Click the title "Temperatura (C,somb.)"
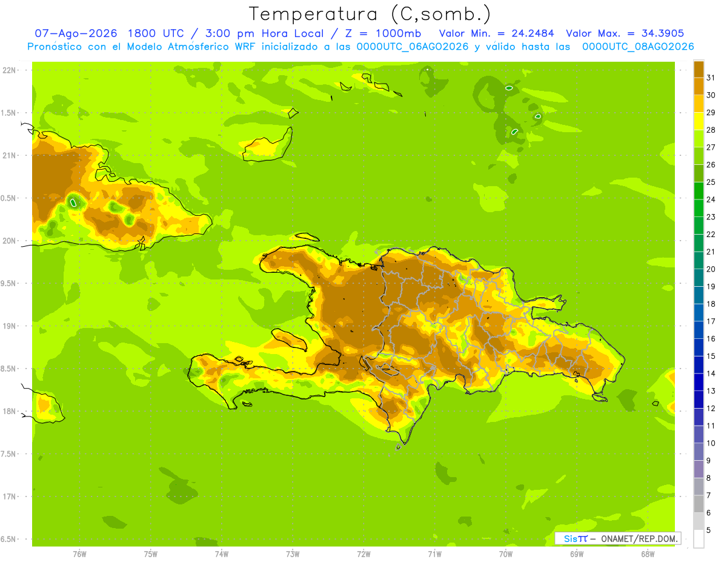This screenshot has width=727, height=562. click(370, 14)
